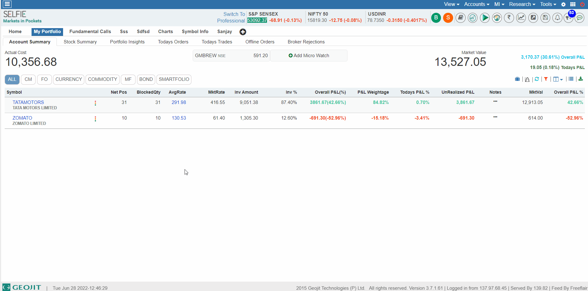Select the COMMODITY segment filter
The image size is (588, 291).
(x=102, y=79)
